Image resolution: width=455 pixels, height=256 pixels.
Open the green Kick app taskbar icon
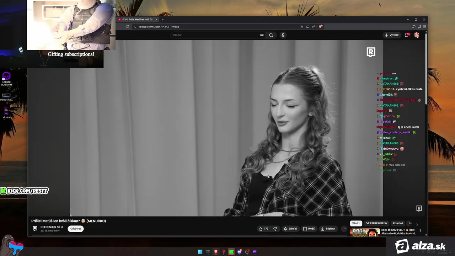[x=231, y=252]
